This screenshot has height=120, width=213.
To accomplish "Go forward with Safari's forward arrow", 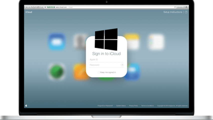I will 30,7.
